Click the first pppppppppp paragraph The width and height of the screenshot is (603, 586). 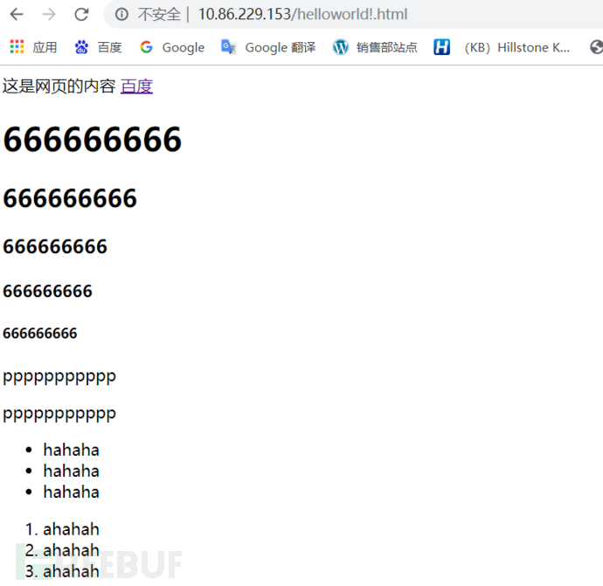[x=59, y=376]
